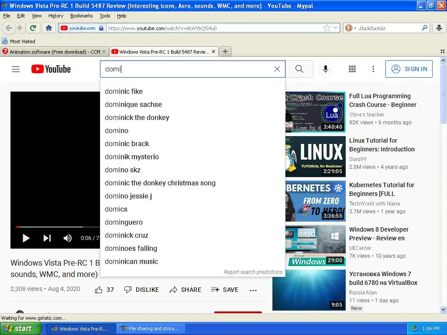
Task: Click the system tray icon near clock
Action: pyautogui.click(x=415, y=328)
